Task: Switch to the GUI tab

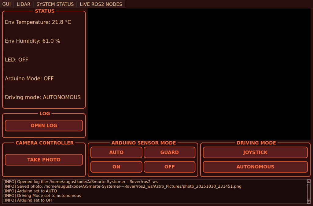Action: (x=6, y=4)
